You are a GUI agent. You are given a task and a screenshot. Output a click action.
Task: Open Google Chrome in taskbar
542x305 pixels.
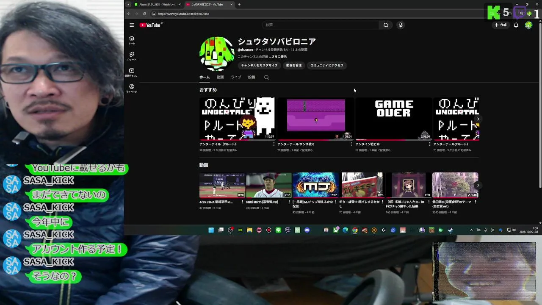pos(355,230)
